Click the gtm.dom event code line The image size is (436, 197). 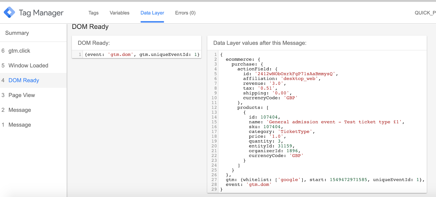tap(142, 54)
